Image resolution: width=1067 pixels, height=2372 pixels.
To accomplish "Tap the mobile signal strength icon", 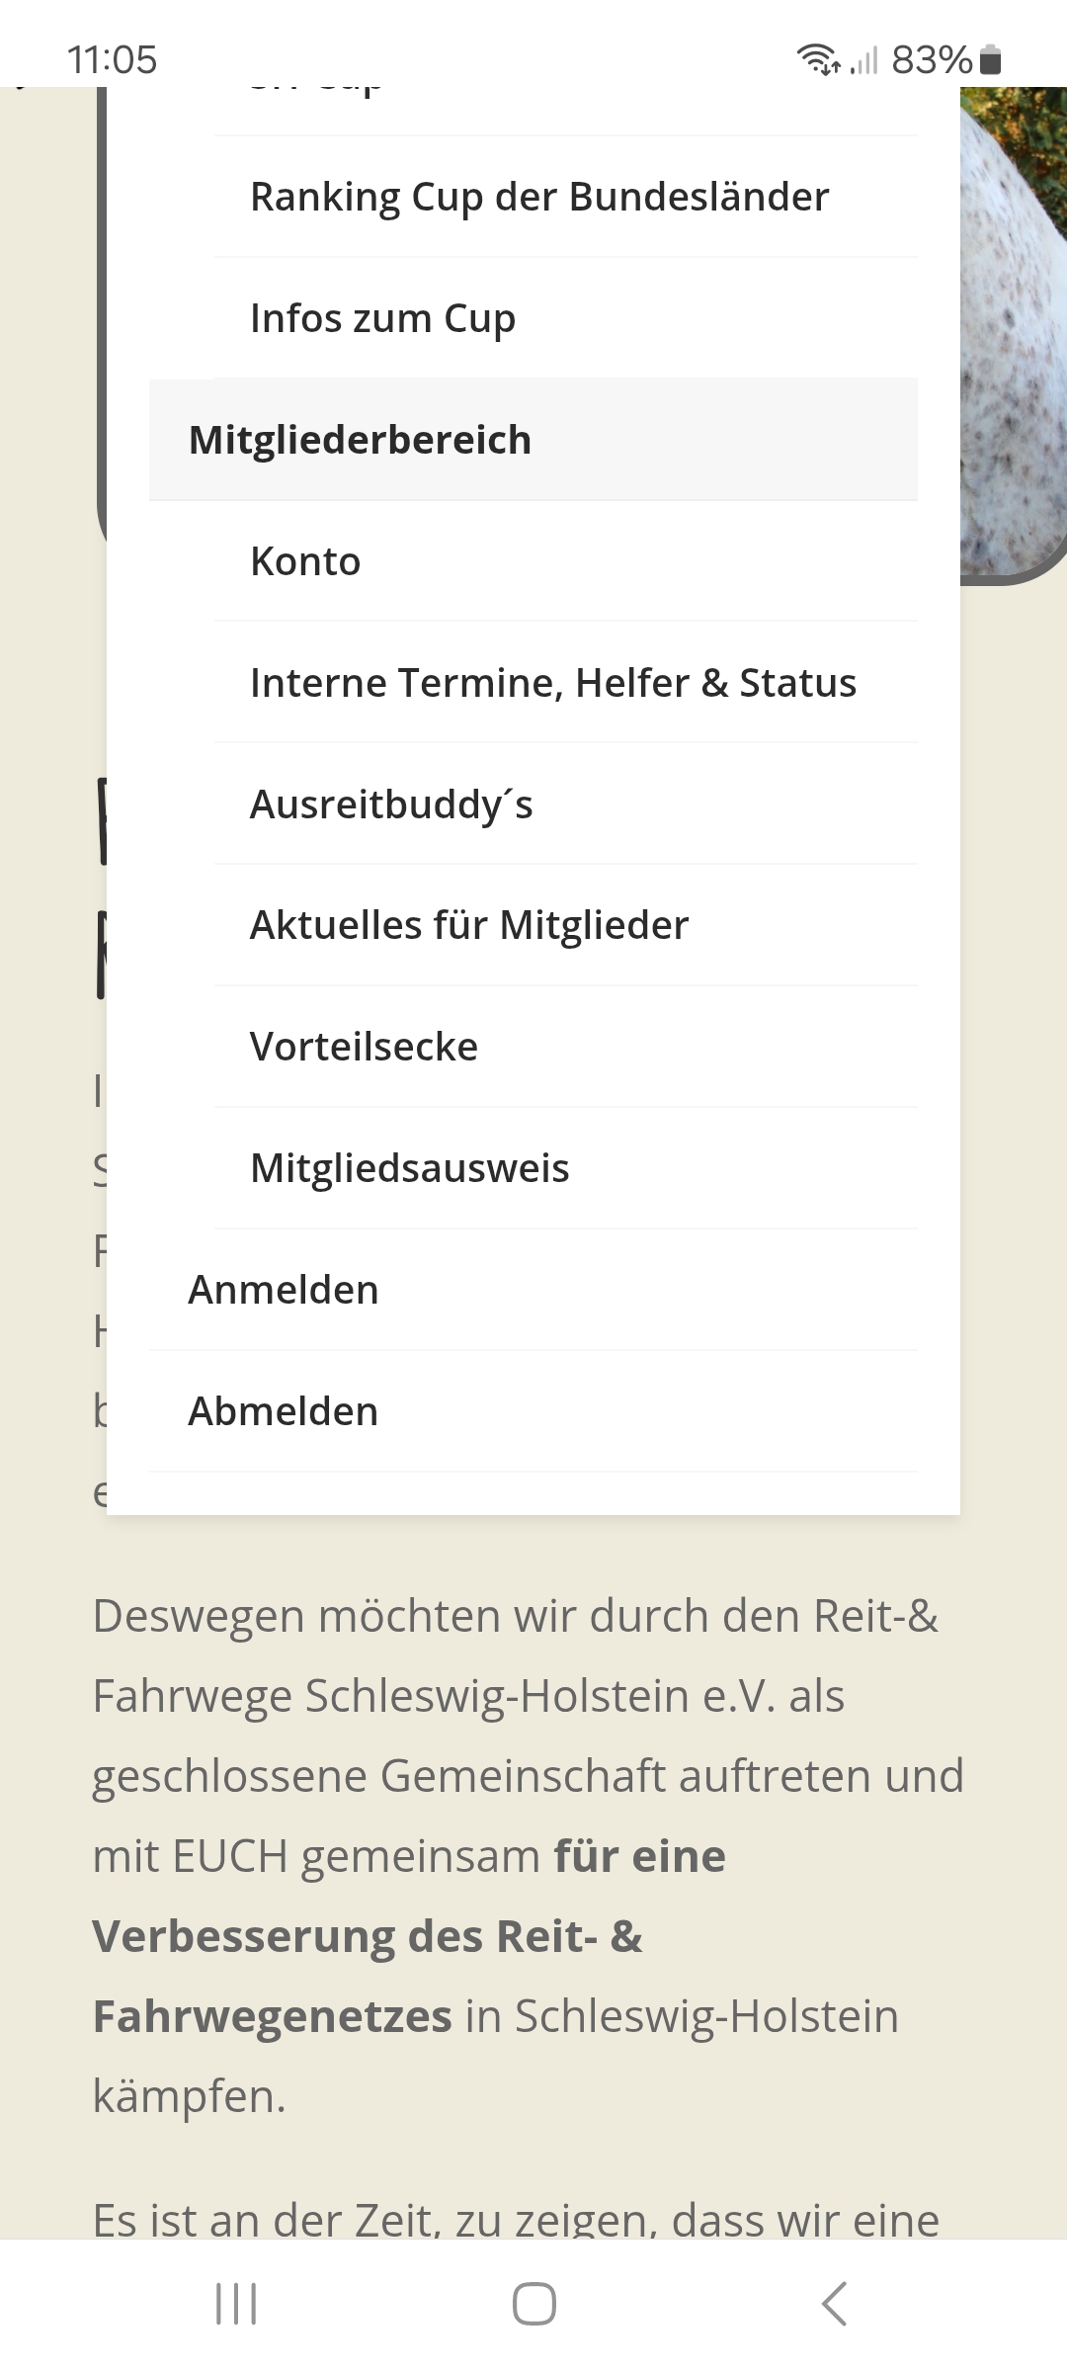I will [864, 62].
